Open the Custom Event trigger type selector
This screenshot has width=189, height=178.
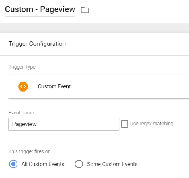pyautogui.click(x=99, y=87)
